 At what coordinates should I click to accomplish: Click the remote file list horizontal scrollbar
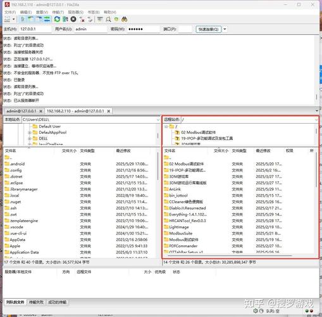230,256
